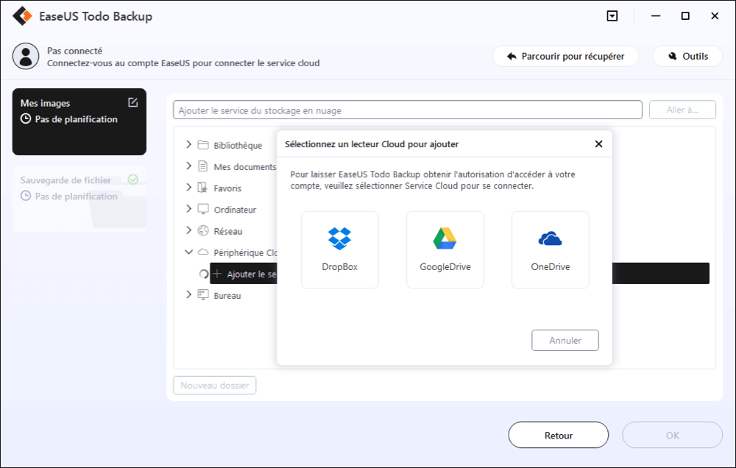Viewport: 736px width, 468px height.
Task: Click the clock icon under Mes images
Action: tap(26, 119)
